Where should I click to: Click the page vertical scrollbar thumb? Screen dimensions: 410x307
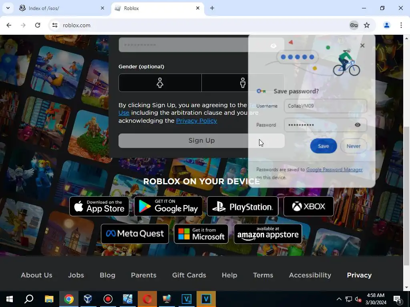pos(407,196)
